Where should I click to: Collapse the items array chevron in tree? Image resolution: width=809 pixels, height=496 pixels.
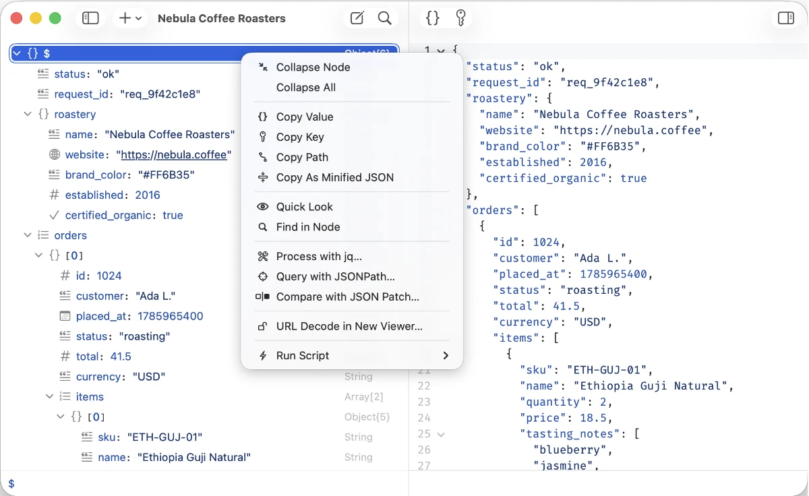coord(49,397)
